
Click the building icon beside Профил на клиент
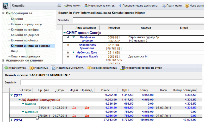click(x=68, y=37)
